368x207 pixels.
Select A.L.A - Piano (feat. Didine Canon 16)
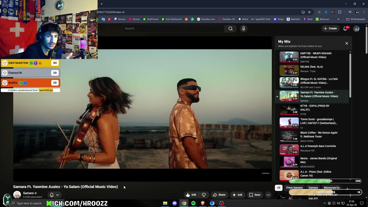point(314,175)
